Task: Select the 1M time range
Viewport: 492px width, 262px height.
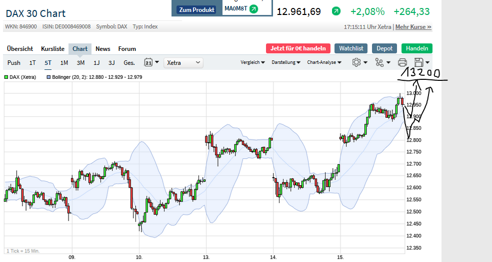Action: (x=64, y=62)
